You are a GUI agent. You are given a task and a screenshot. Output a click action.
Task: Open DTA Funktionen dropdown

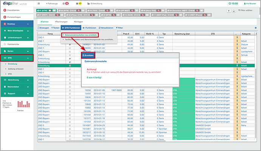click(71, 28)
